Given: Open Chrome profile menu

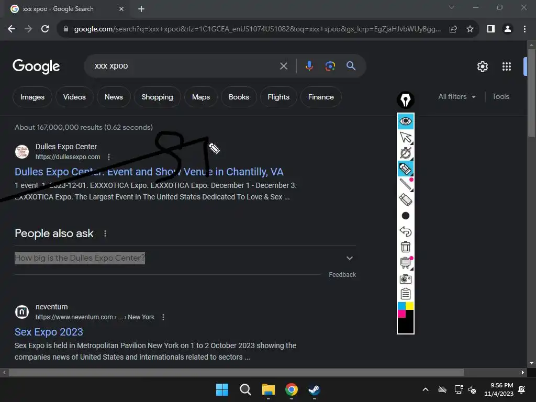Looking at the screenshot, I should (x=508, y=29).
